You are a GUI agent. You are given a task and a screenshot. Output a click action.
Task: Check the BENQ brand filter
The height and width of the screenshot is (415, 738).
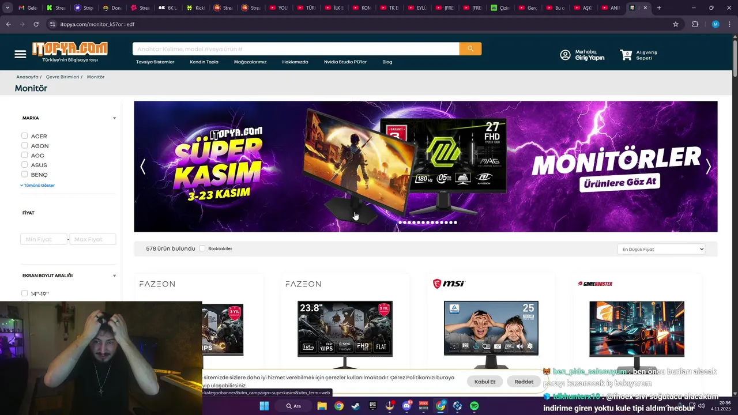click(25, 174)
